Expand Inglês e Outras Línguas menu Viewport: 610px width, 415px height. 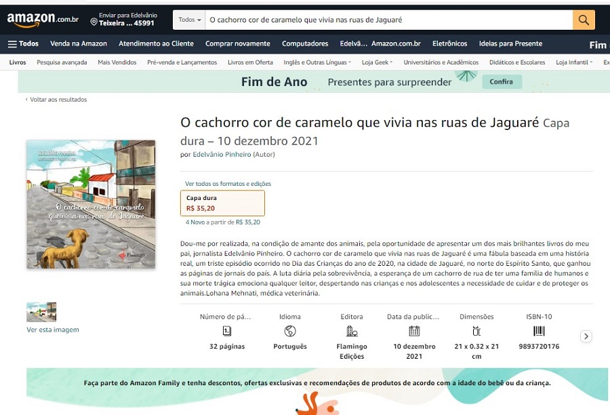click(x=317, y=62)
